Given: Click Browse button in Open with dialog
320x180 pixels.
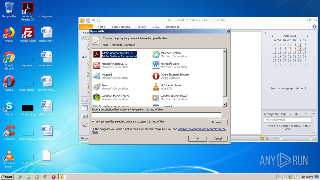Looking at the screenshot, I should tap(218, 122).
